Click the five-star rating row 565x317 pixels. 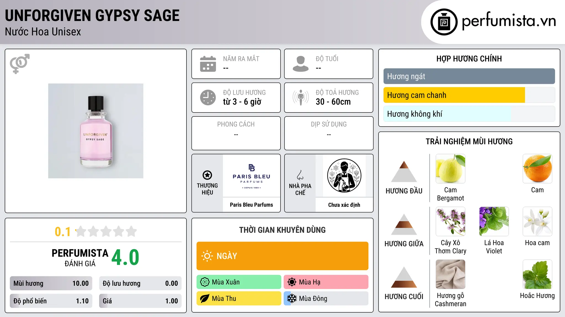pos(106,231)
